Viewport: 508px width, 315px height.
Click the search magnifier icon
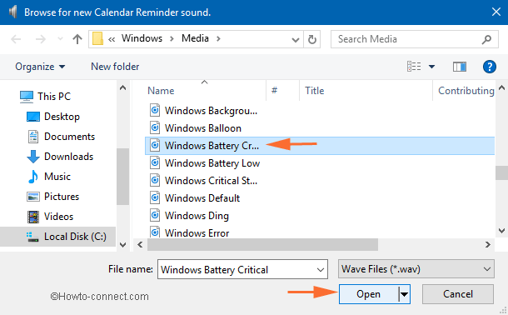[x=486, y=39]
